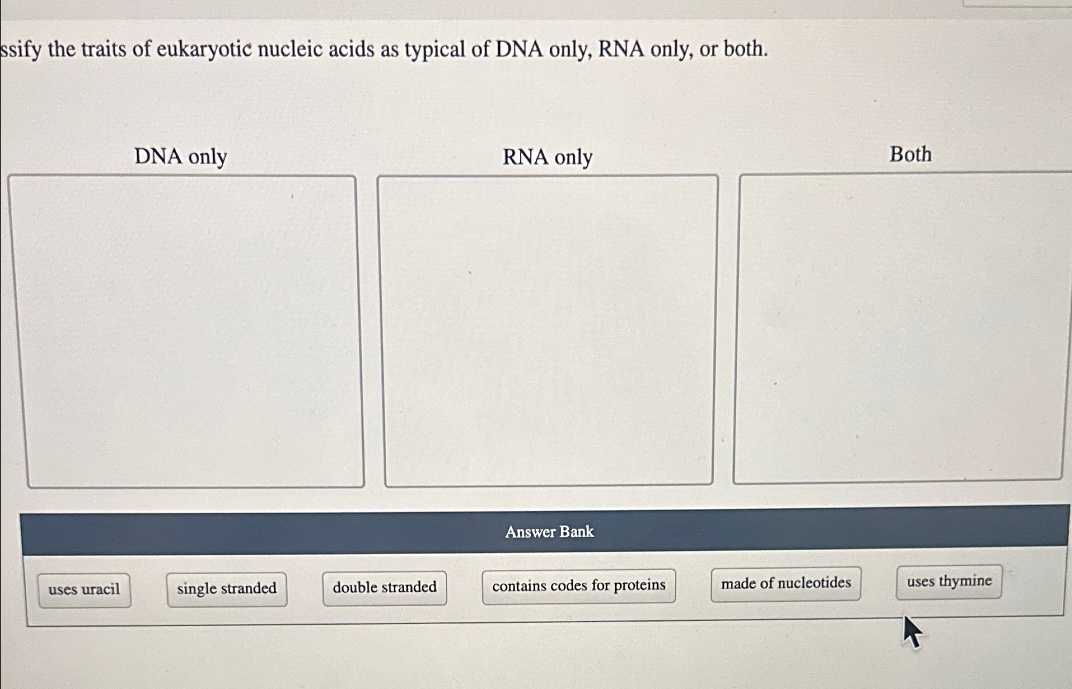This screenshot has width=1072, height=689.
Task: Click the RNA only column heading
Action: coord(548,157)
